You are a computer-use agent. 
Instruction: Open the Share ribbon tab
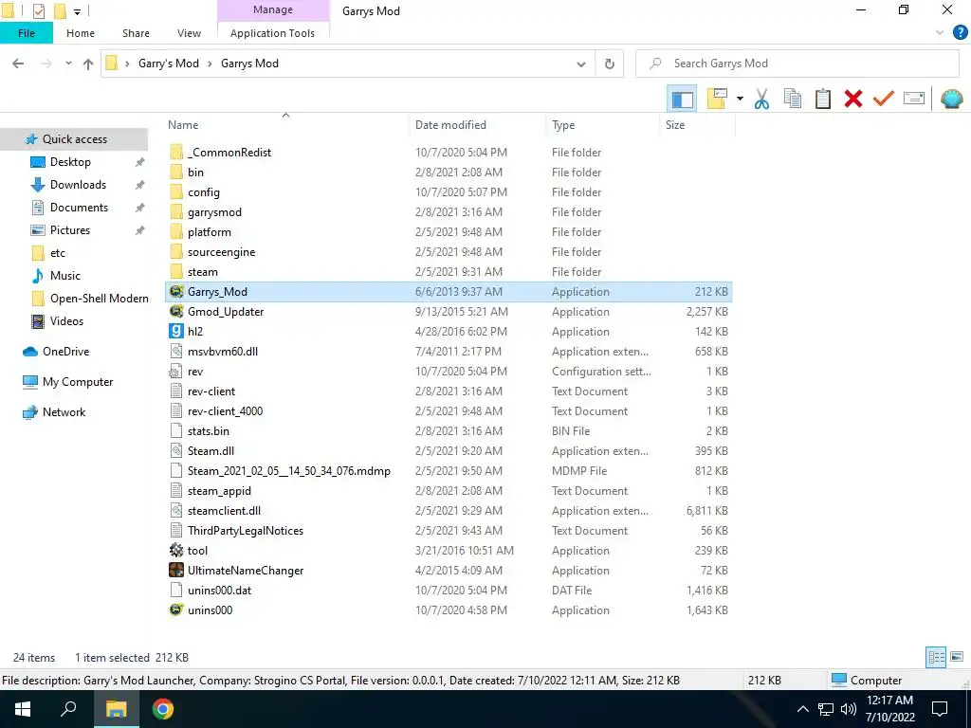[x=136, y=33]
